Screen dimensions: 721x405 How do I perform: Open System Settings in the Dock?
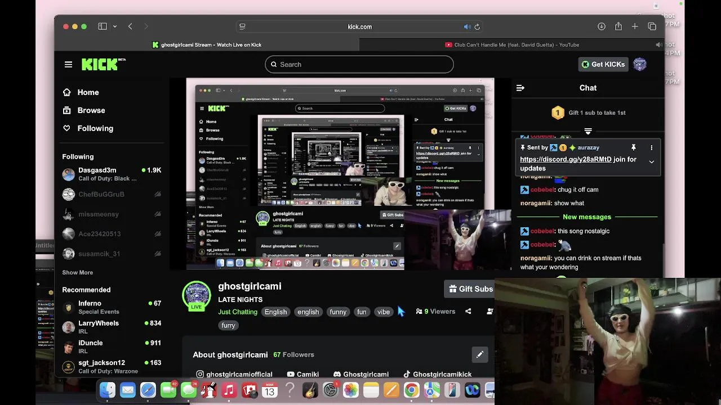(x=331, y=390)
